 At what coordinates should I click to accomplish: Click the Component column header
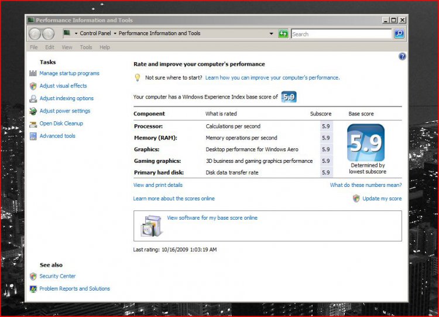[149, 114]
